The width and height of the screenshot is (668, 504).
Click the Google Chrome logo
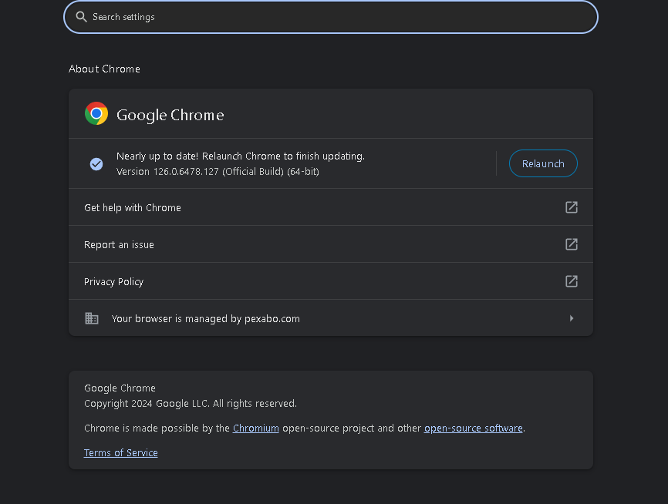[96, 113]
